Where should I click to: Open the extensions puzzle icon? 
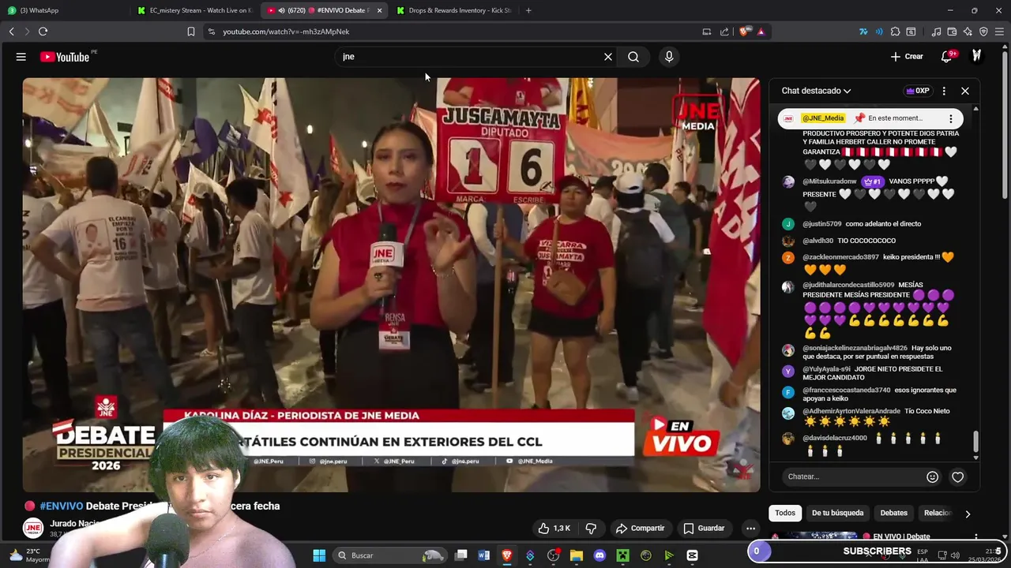coord(895,32)
